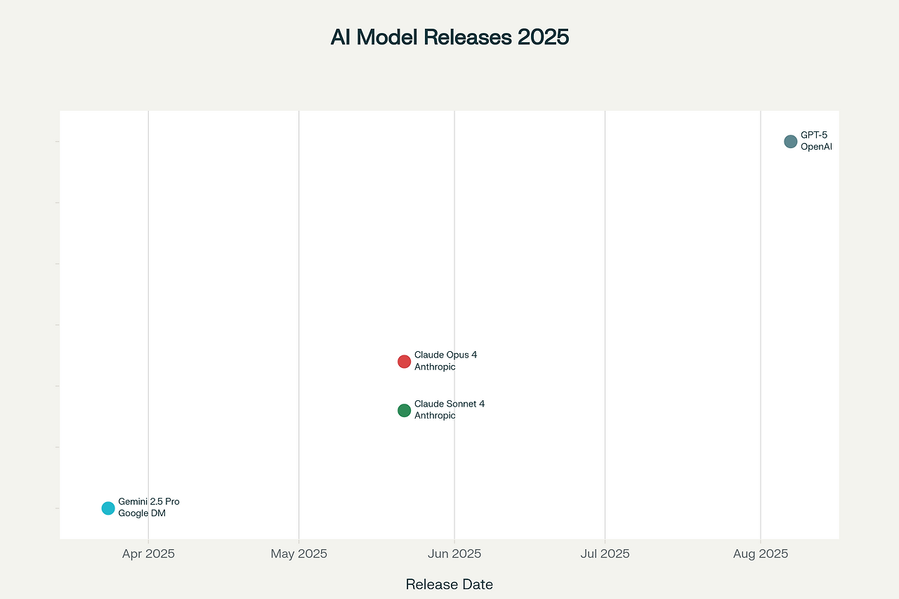Click the Claude Sonnet 4 label text
The width and height of the screenshot is (899, 599).
449,404
